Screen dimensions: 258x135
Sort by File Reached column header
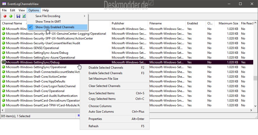tap(247, 23)
